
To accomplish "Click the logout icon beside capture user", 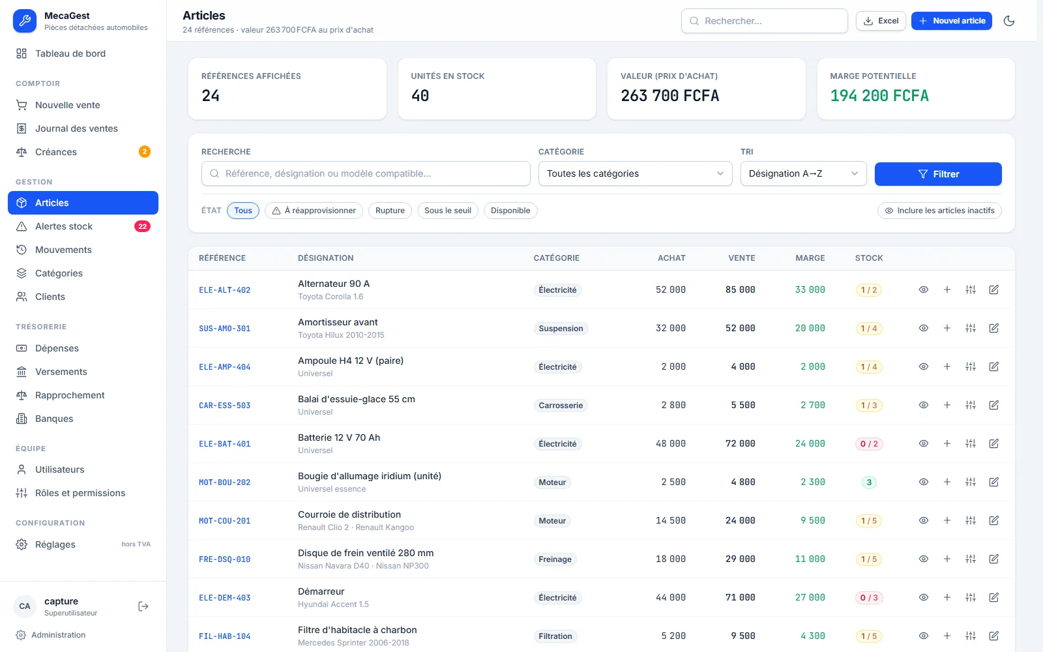I will (x=143, y=606).
